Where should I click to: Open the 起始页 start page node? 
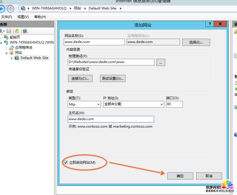(x=15, y=37)
